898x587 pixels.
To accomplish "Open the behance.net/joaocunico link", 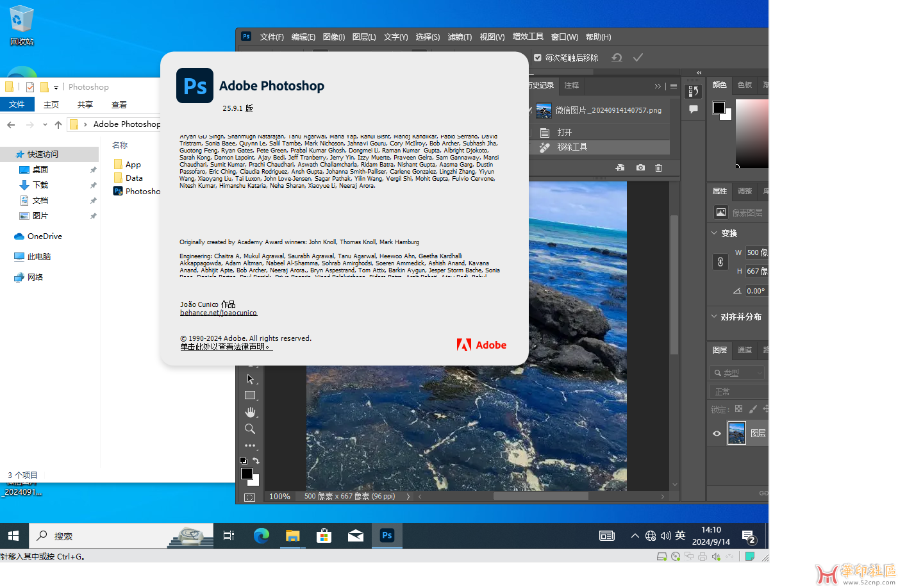I will pyautogui.click(x=218, y=312).
